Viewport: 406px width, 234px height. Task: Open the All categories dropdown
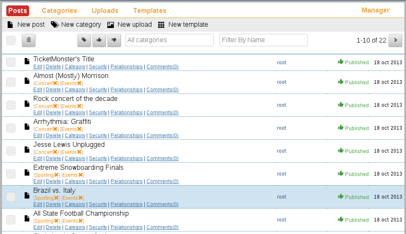(169, 40)
